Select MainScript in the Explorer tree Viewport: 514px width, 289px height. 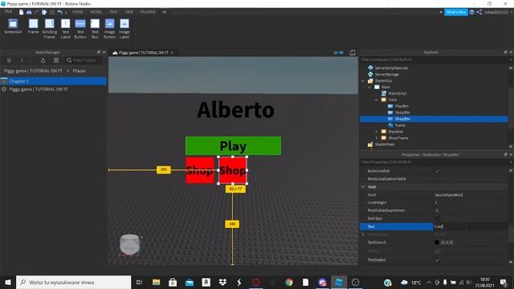pos(398,93)
